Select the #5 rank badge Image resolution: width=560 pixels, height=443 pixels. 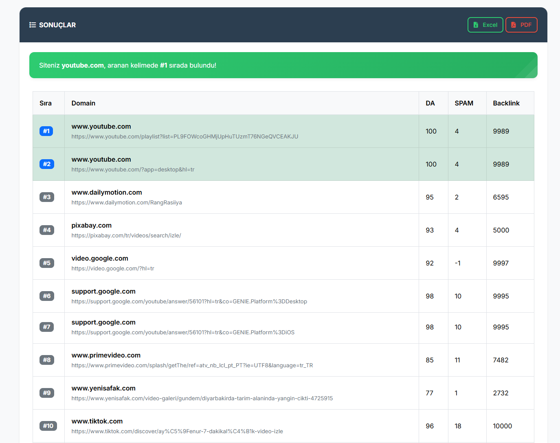[47, 263]
